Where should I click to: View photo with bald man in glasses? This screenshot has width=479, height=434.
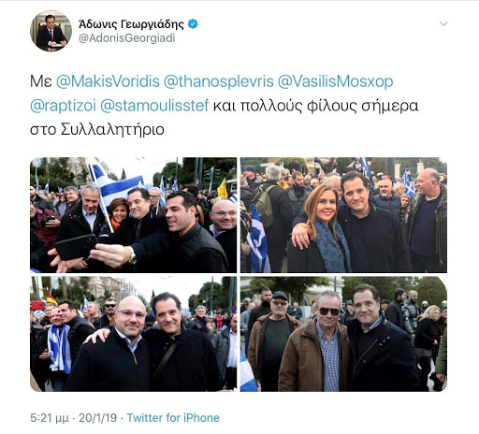pyautogui.click(x=133, y=334)
